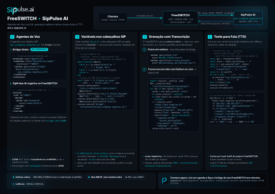Screen dimensions: 275x194
Task: Click the RECOMENDADO badge beside Bridge direto
Action: pyautogui.click(x=39, y=49)
